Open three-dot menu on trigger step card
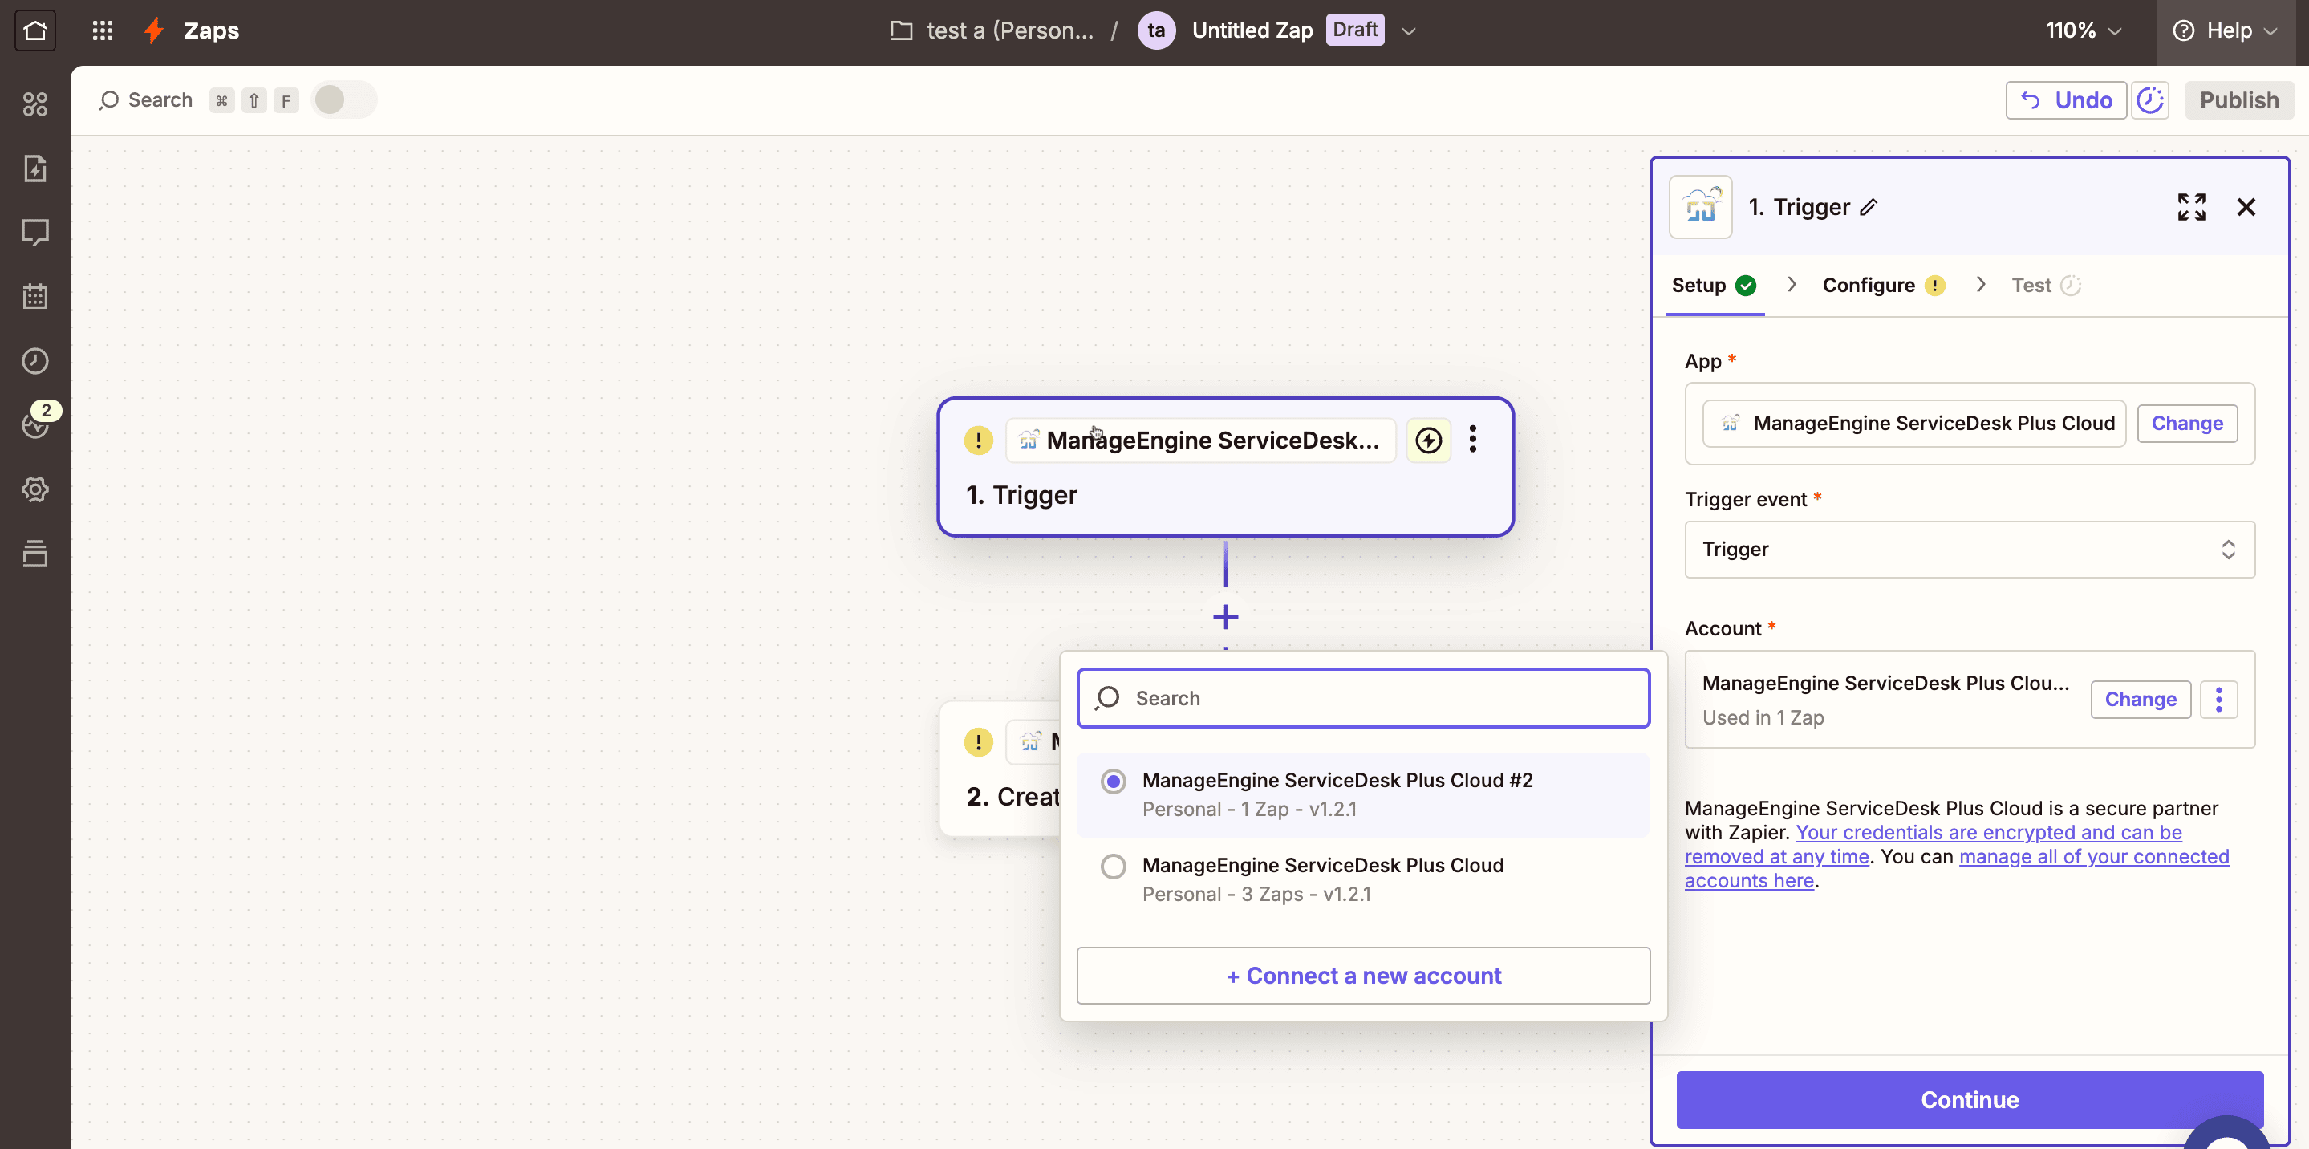2309x1149 pixels. (x=1473, y=439)
